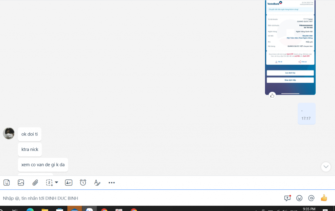Select the "ktra nick" message bubble
This screenshot has height=211, width=335.
(30, 149)
